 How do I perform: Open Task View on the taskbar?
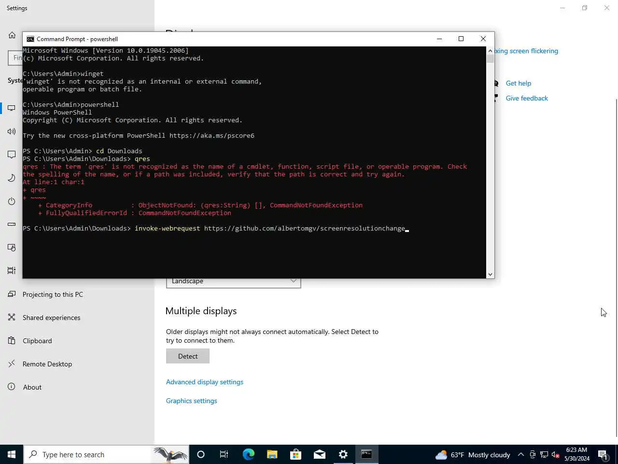[224, 454]
